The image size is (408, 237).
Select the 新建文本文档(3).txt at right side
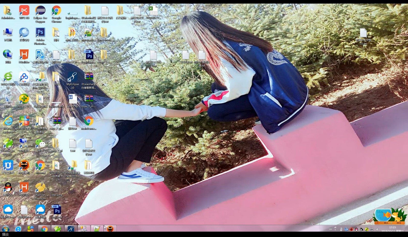pos(363,36)
